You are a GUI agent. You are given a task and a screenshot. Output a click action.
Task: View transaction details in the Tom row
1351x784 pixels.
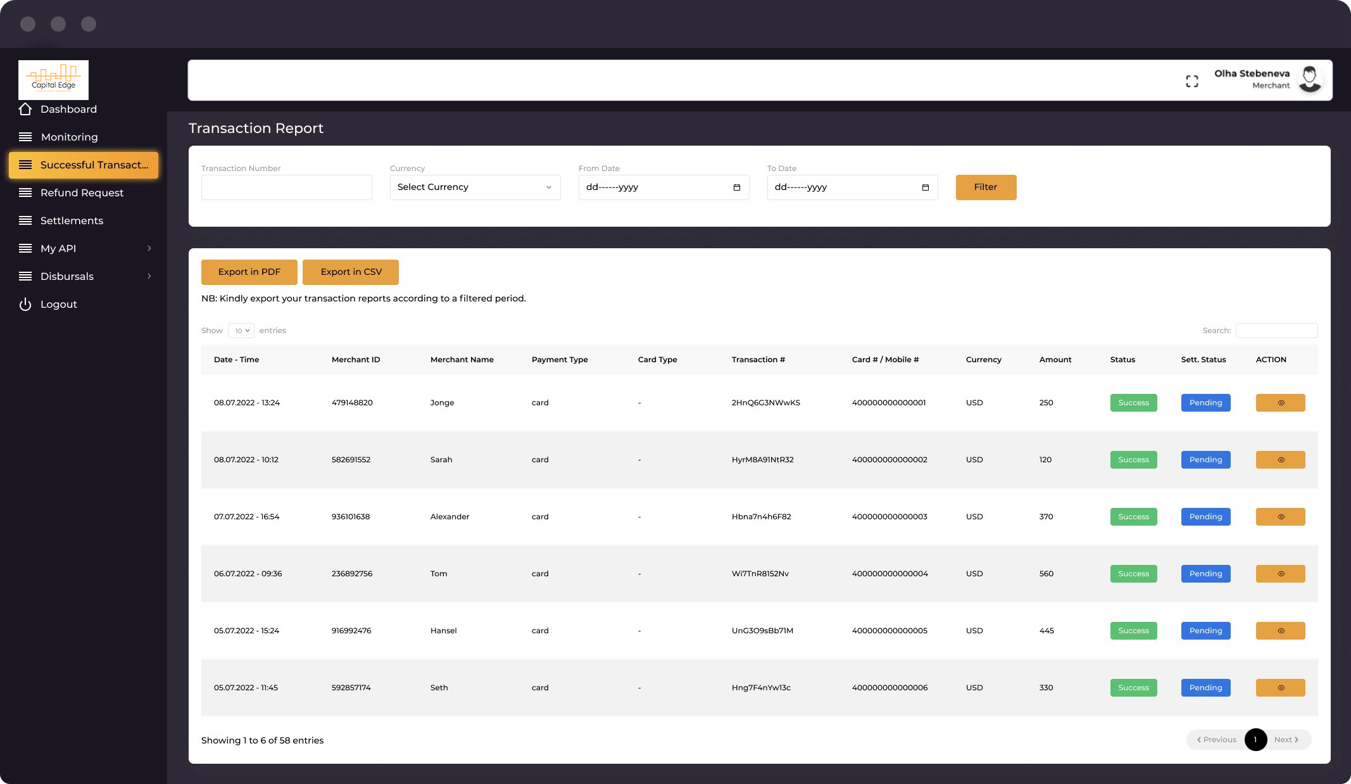[1280, 574]
